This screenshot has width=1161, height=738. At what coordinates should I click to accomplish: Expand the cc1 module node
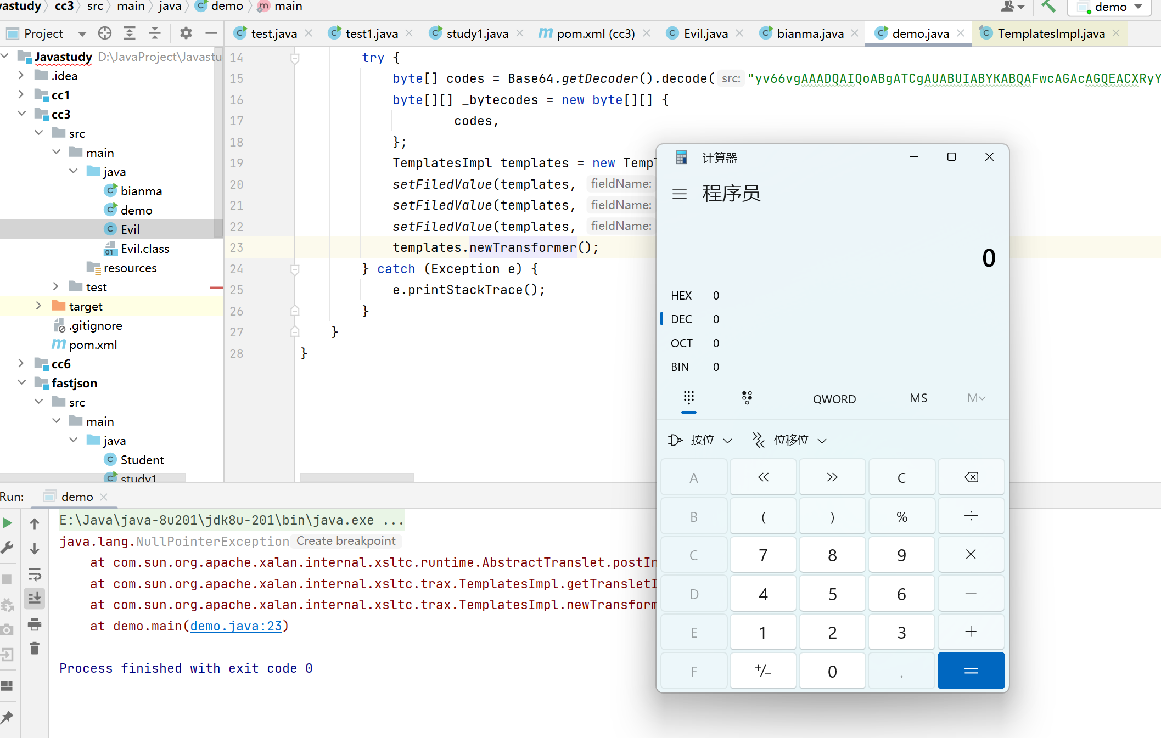21,94
